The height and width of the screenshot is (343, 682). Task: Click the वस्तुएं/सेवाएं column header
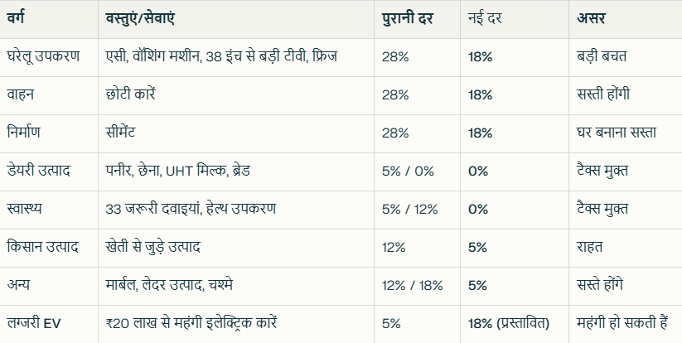tap(235, 19)
